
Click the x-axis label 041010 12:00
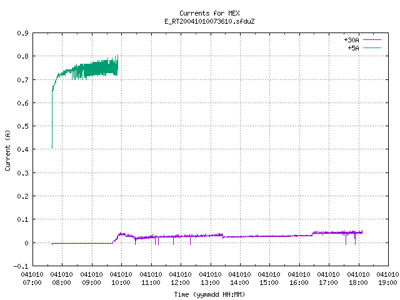click(x=180, y=278)
